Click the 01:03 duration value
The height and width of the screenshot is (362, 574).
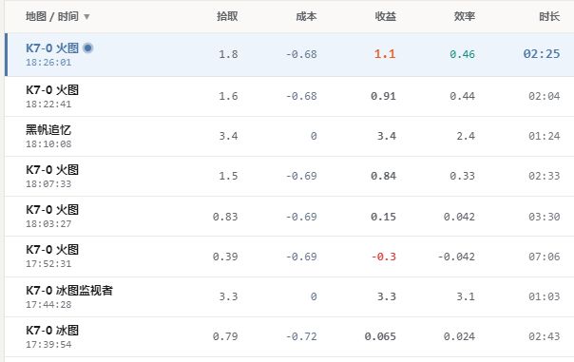(544, 296)
